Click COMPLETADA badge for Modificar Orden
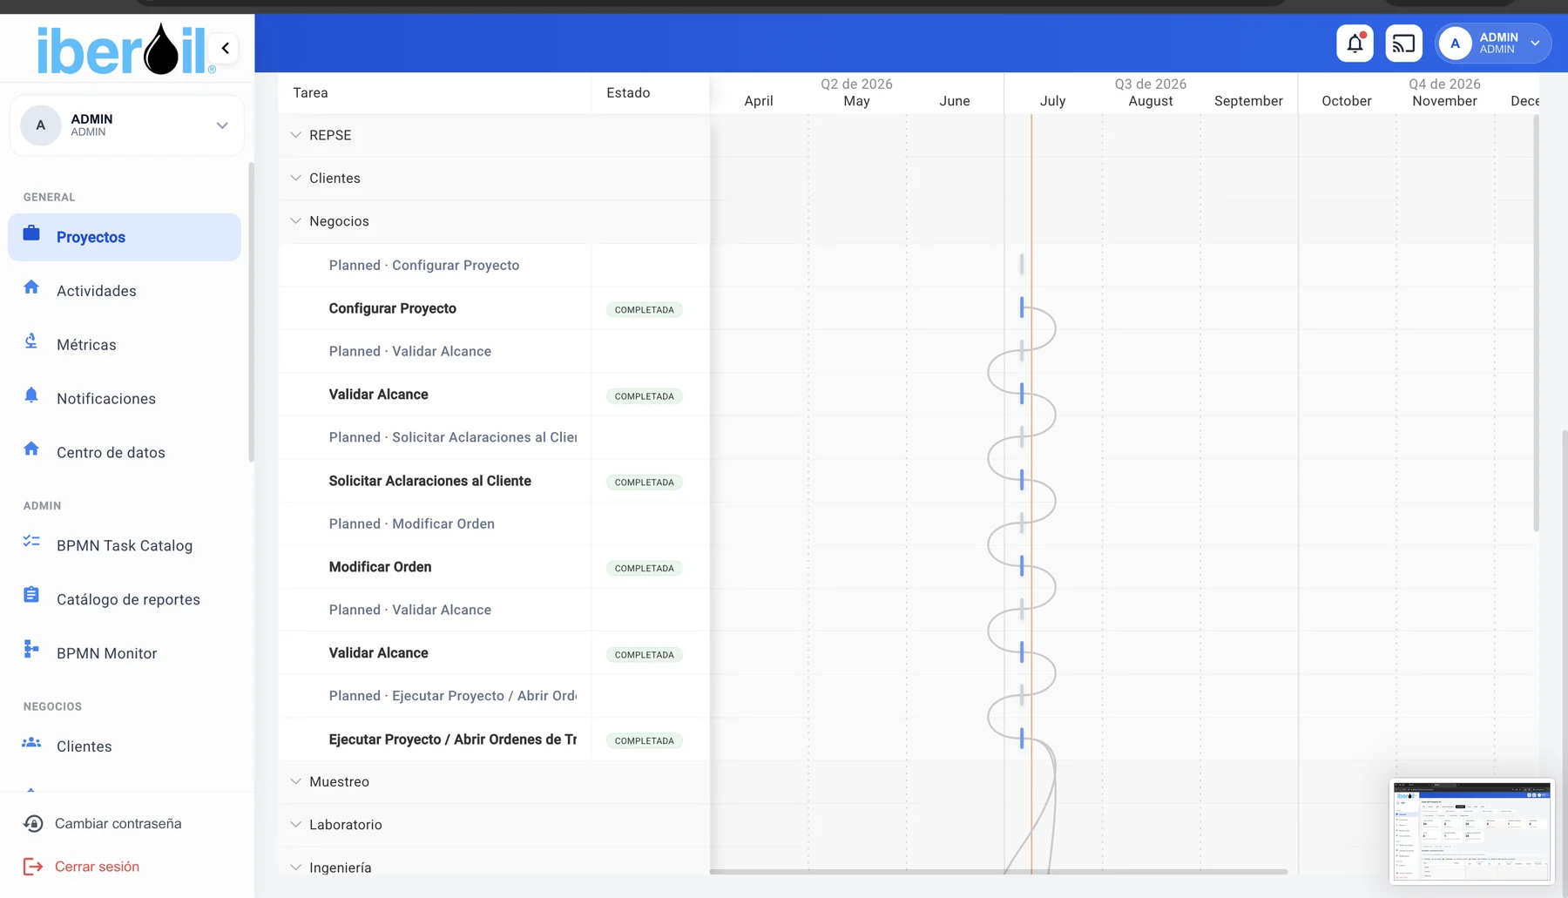This screenshot has width=1568, height=898. coord(645,569)
